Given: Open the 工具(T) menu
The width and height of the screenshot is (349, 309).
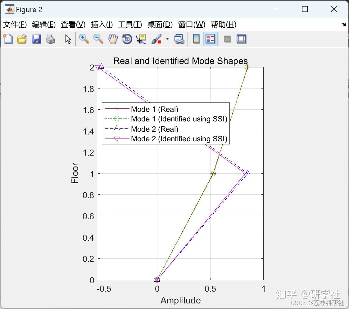Looking at the screenshot, I should 130,25.
